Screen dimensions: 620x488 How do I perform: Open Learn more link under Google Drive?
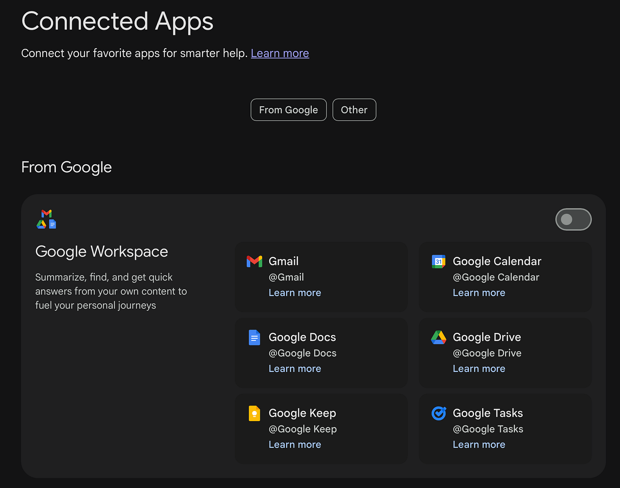[479, 368]
